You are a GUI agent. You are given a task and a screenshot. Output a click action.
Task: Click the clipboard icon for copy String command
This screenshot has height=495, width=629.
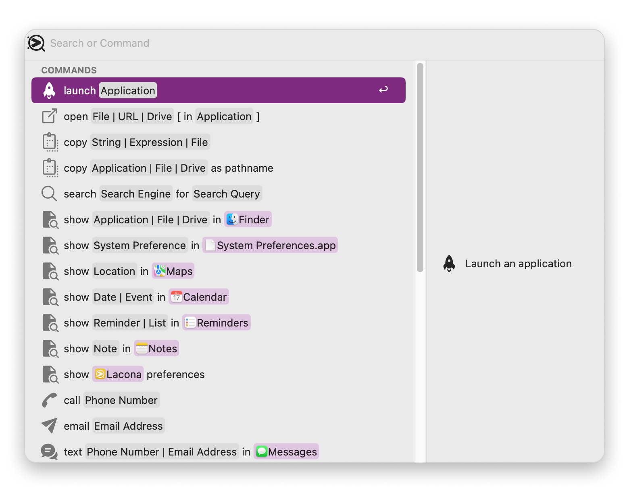click(50, 142)
